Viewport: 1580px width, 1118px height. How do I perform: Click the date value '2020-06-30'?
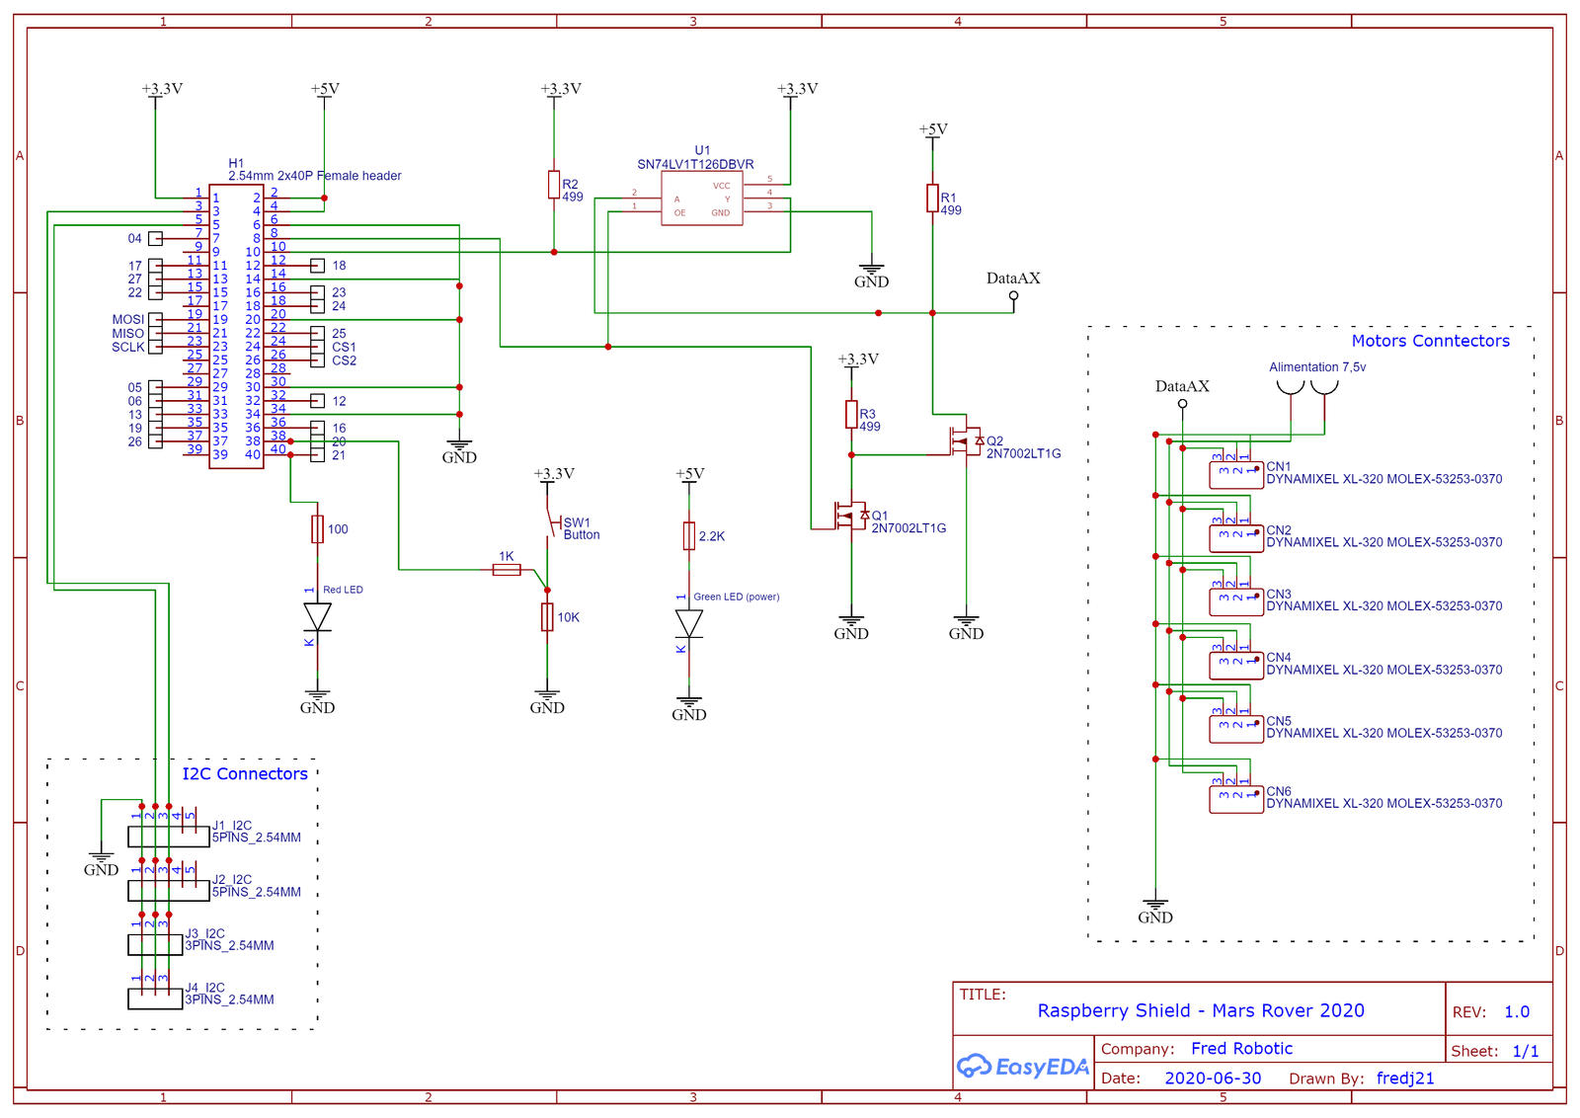[1213, 1078]
